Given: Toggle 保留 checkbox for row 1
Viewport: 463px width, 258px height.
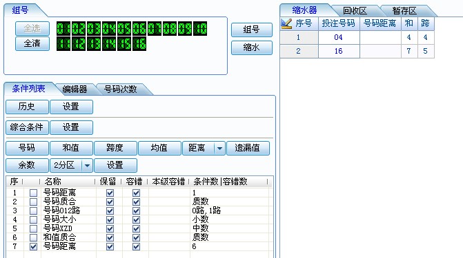Looking at the screenshot, I should click(x=110, y=193).
